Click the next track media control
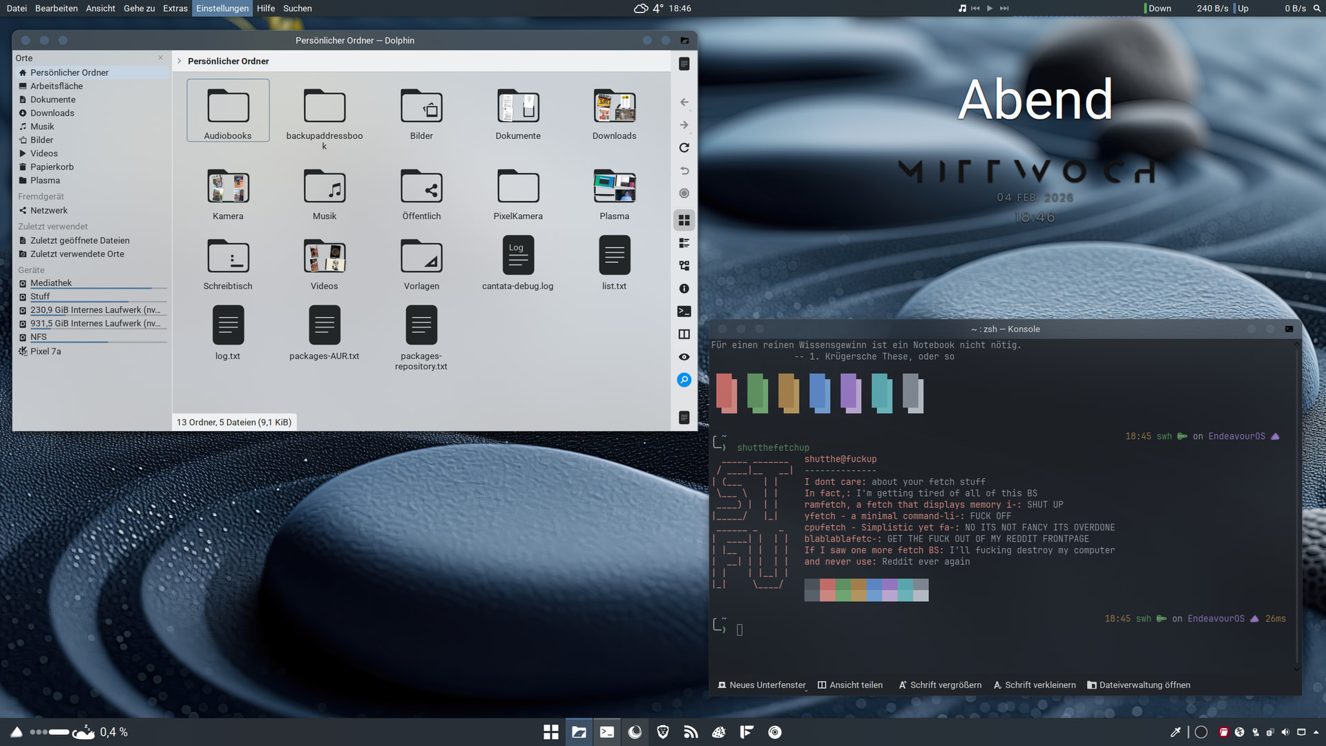Screen dimensions: 1326x746 pyautogui.click(x=1004, y=8)
